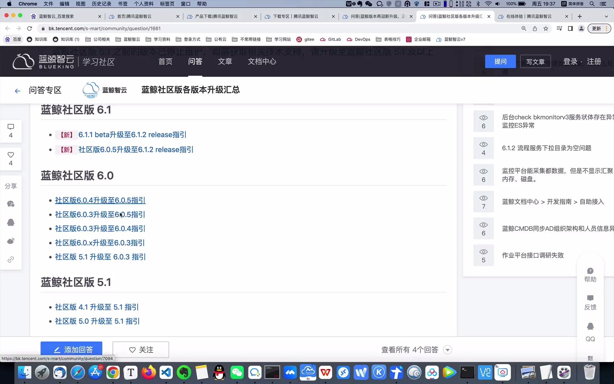
Task: Expand 查看所有 4个回答 dropdown arrow
Action: click(447, 350)
